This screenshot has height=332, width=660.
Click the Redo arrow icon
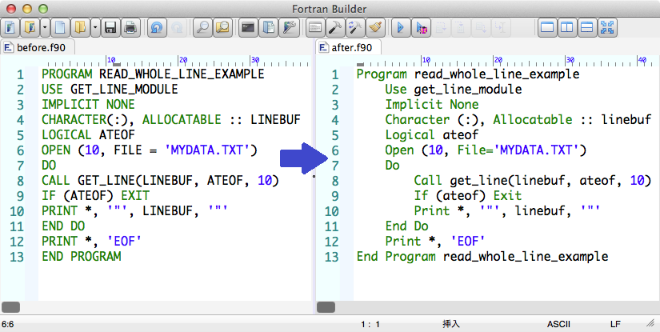pos(178,28)
